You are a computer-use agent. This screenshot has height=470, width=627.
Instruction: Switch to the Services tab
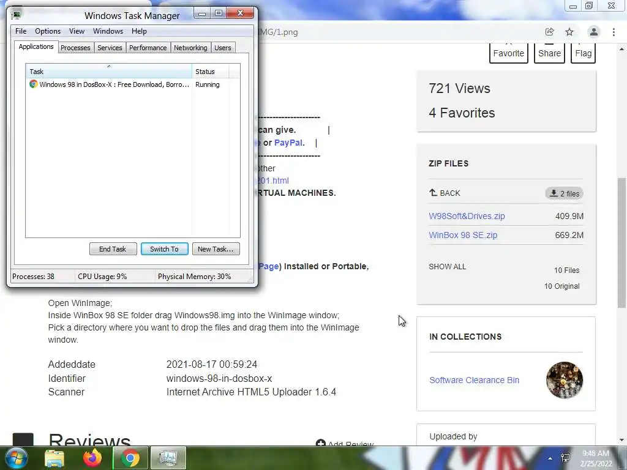click(x=110, y=48)
